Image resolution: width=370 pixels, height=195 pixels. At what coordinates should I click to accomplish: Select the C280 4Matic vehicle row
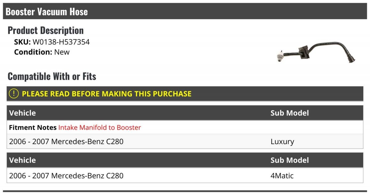[185, 176]
